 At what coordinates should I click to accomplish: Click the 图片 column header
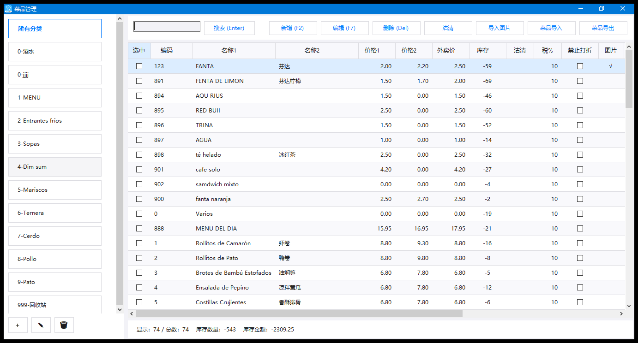click(x=611, y=51)
